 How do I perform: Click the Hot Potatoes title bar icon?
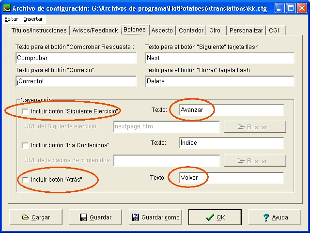click(x=7, y=8)
